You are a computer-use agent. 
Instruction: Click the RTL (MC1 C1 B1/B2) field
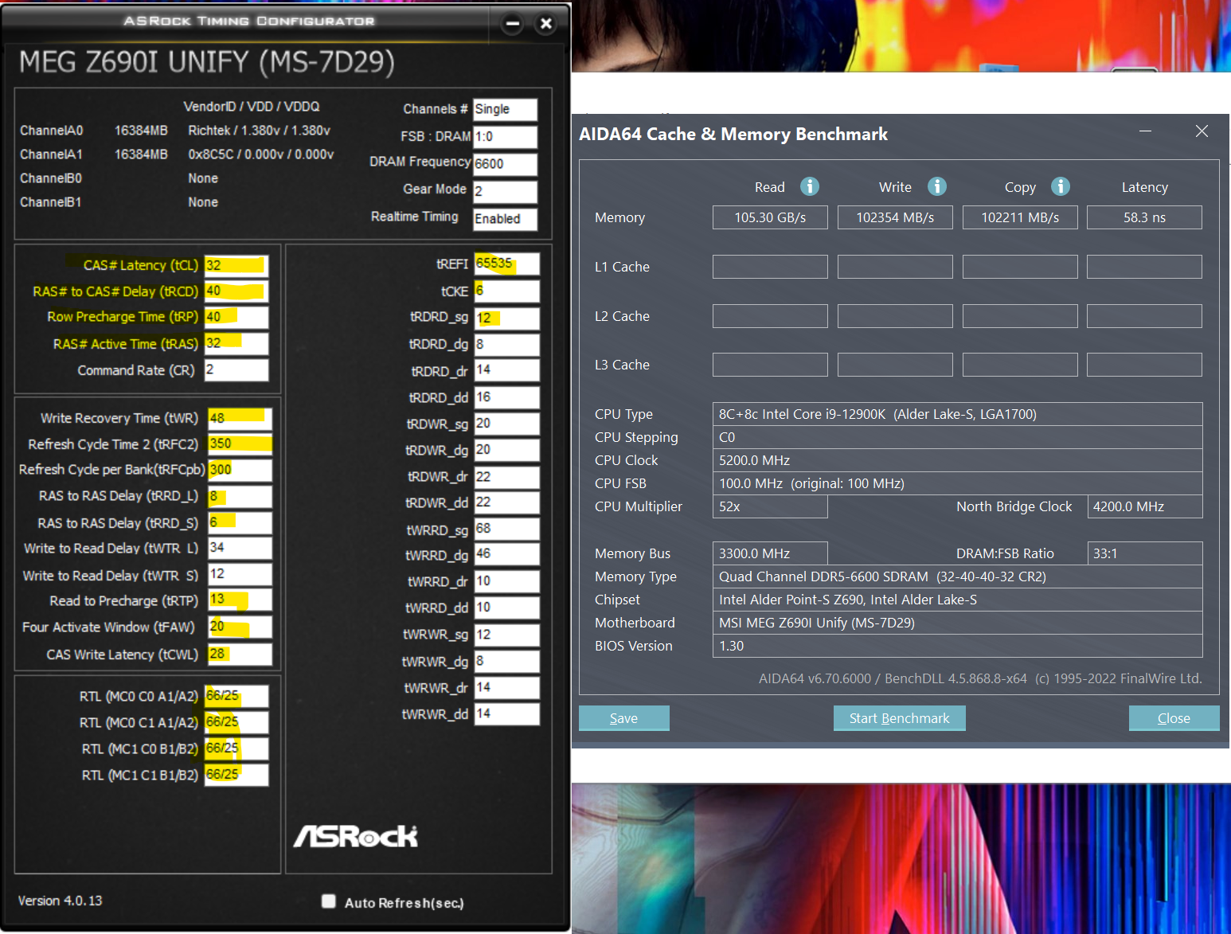click(x=236, y=775)
